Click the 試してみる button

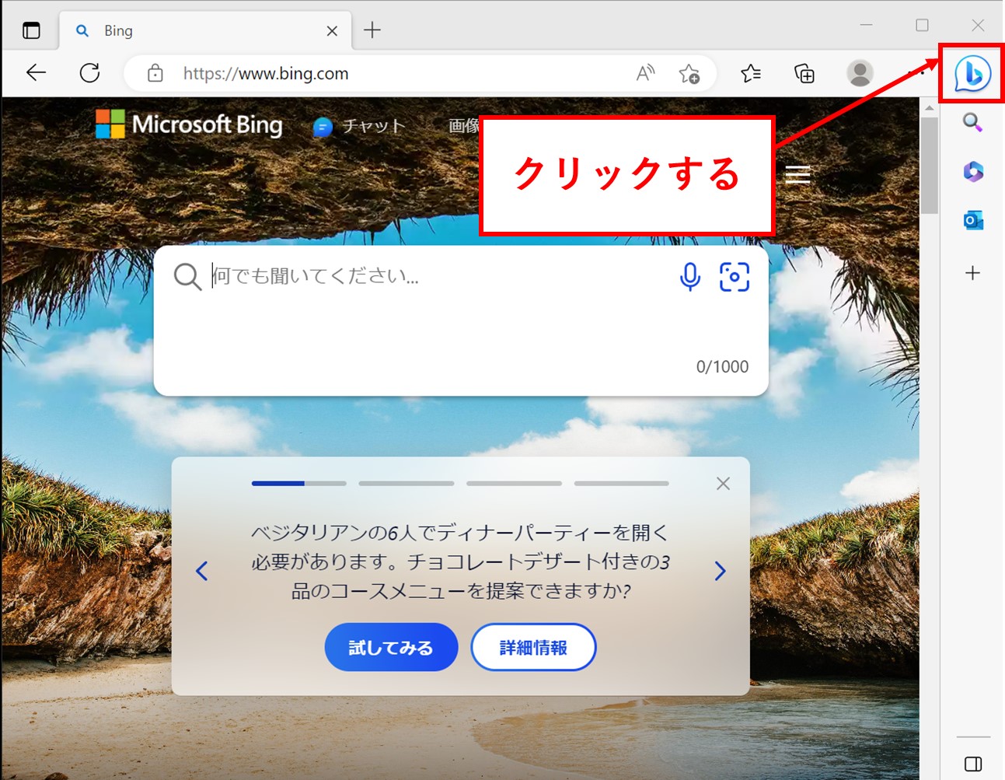click(x=391, y=647)
